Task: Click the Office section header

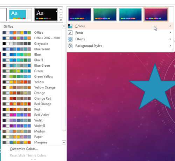Action: tap(32, 27)
